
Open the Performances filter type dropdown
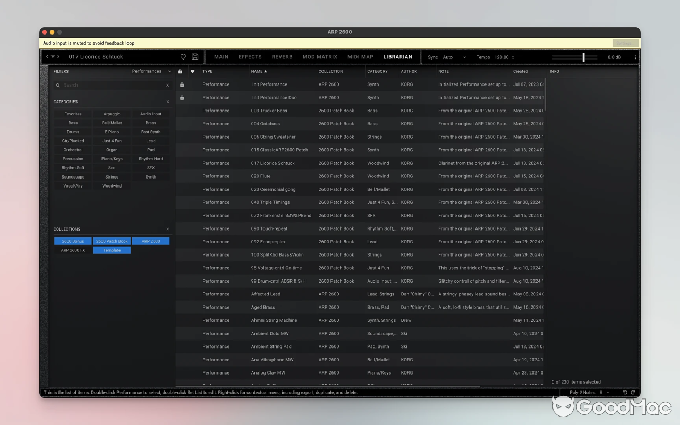click(151, 71)
